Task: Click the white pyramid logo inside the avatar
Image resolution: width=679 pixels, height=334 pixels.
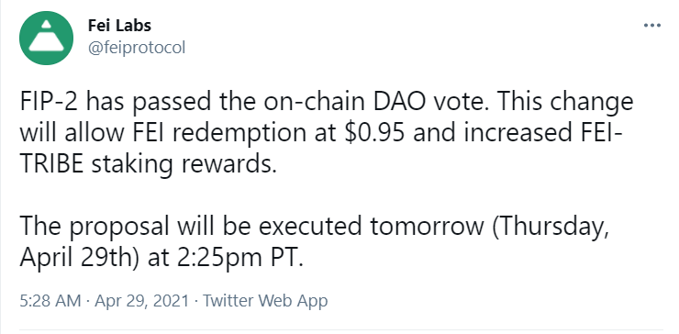Action: tap(46, 37)
